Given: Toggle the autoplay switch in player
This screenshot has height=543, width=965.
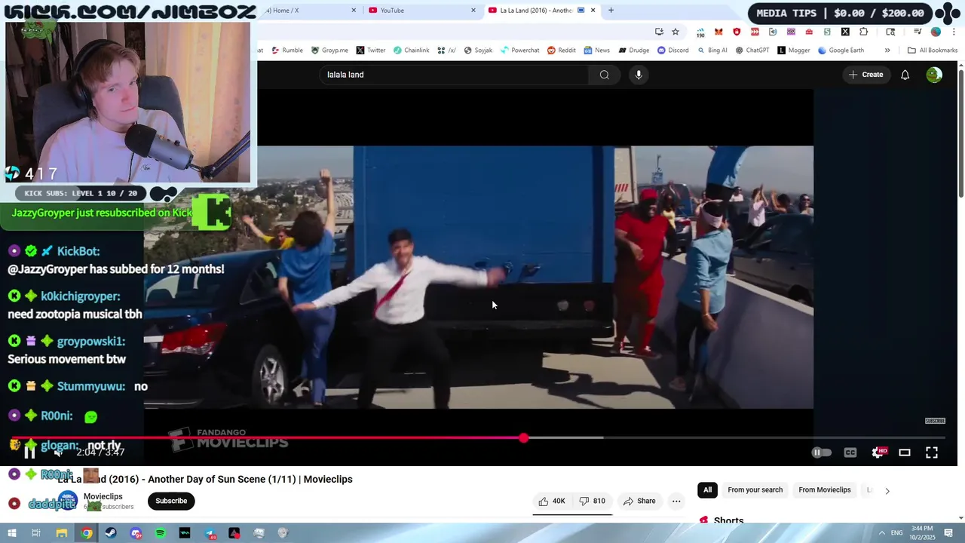Looking at the screenshot, I should click(x=821, y=452).
